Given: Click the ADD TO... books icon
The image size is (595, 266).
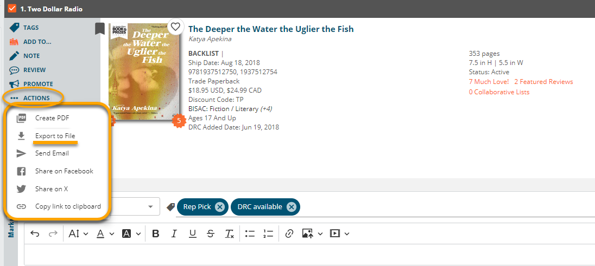Looking at the screenshot, I should 14,42.
